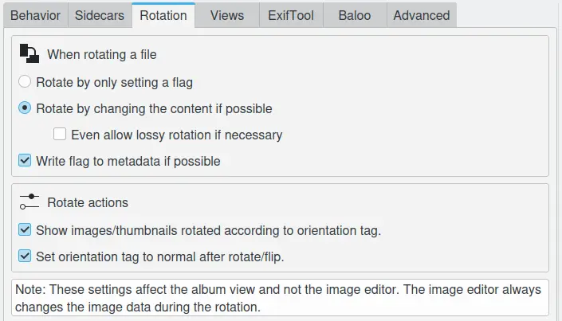This screenshot has width=562, height=321.
Task: Click the slider icon beside 'Rotate actions'
Action: [29, 202]
